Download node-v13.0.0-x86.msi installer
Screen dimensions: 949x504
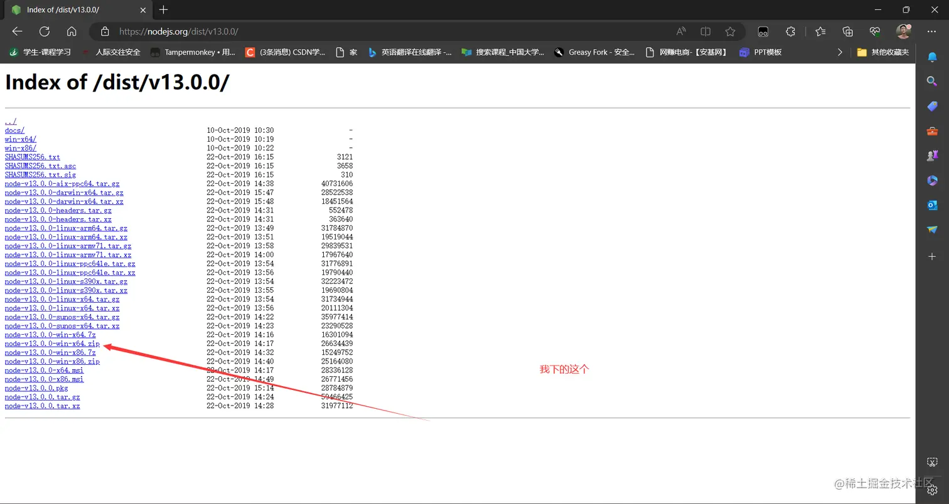(44, 379)
